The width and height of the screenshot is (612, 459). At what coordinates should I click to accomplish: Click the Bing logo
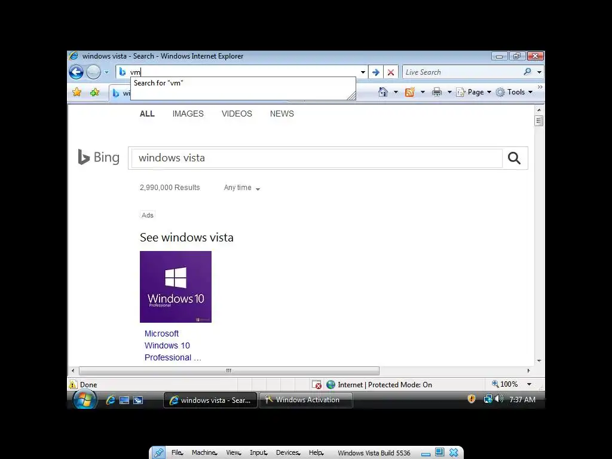(x=99, y=157)
